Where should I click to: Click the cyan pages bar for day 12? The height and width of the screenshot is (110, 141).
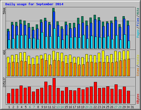tap(55, 38)
